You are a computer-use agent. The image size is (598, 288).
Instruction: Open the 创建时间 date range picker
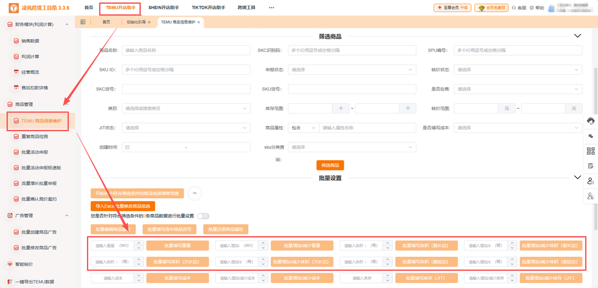pos(186,147)
